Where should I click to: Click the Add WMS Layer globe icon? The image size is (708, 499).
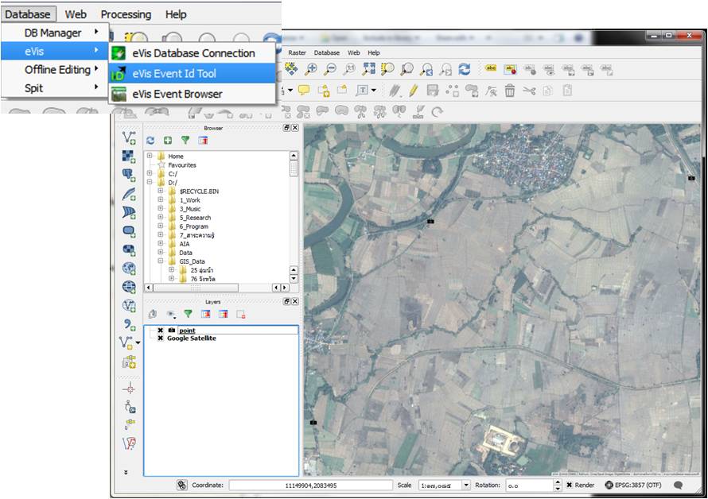129,269
